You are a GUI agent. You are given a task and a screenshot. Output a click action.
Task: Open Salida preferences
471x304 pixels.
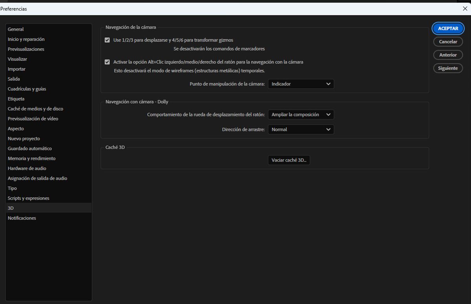point(49,79)
